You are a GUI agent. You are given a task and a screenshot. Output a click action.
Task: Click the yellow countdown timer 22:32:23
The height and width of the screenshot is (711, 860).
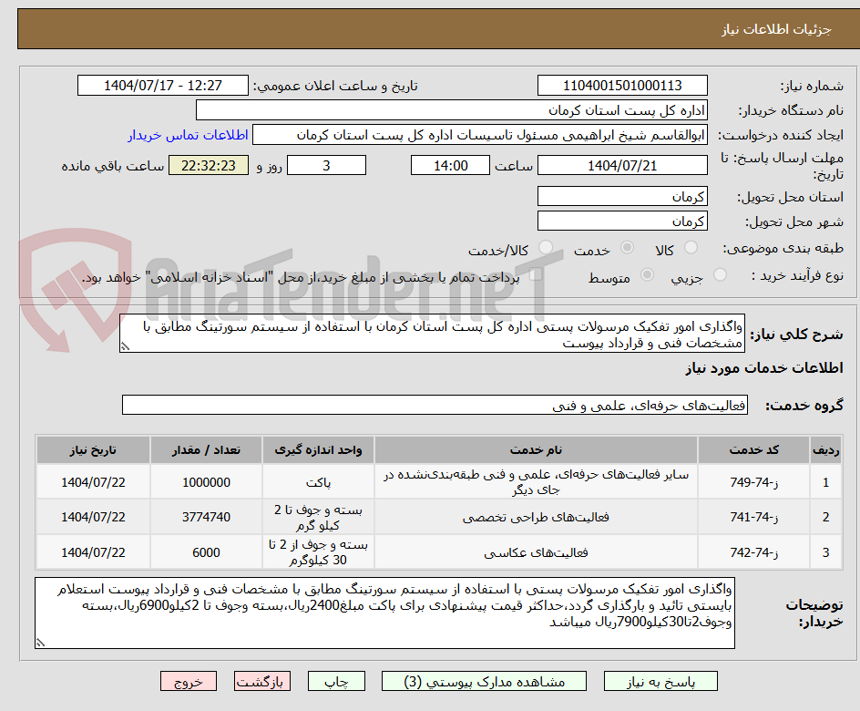tap(209, 165)
